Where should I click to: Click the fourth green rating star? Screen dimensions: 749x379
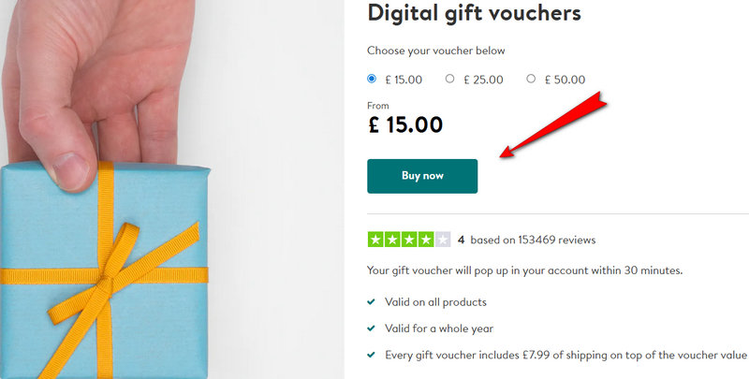coord(426,240)
